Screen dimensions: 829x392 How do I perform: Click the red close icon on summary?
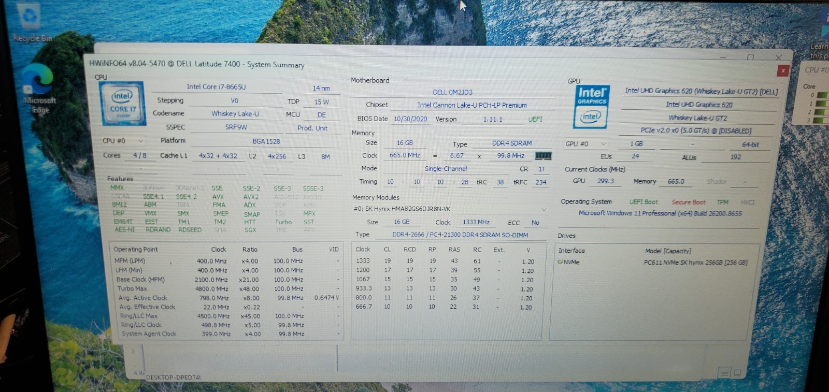(x=783, y=70)
